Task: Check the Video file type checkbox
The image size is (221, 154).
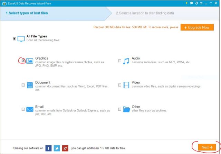Action: pyautogui.click(x=120, y=85)
